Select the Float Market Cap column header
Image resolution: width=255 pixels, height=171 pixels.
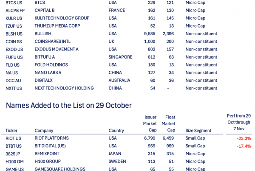coord(168,124)
